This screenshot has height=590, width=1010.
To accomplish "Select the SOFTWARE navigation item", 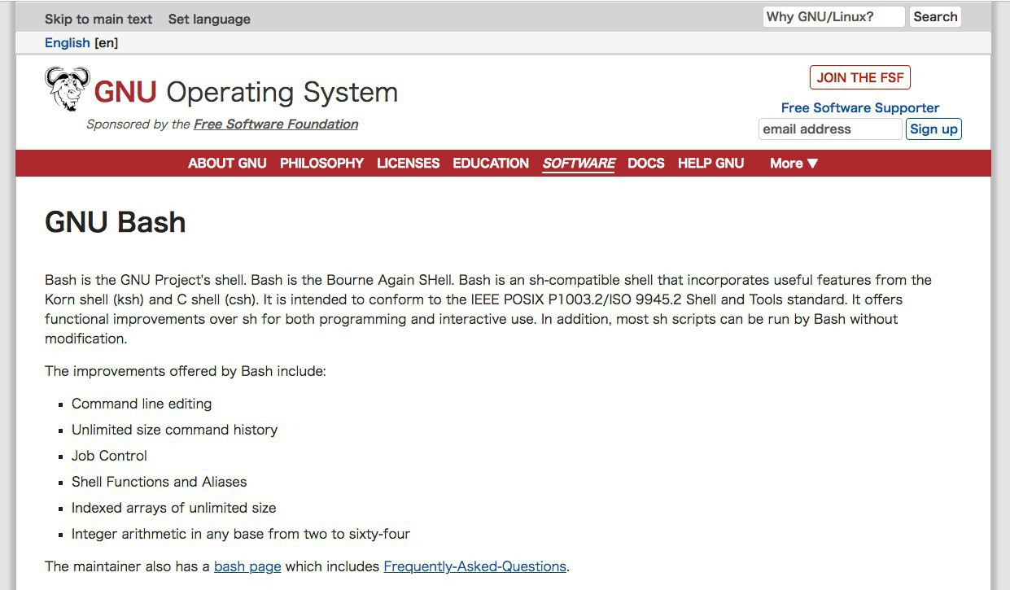I will tap(579, 163).
